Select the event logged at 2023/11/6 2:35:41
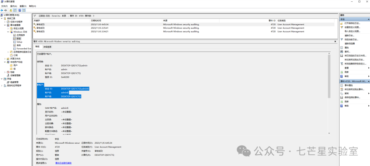 [184, 28]
